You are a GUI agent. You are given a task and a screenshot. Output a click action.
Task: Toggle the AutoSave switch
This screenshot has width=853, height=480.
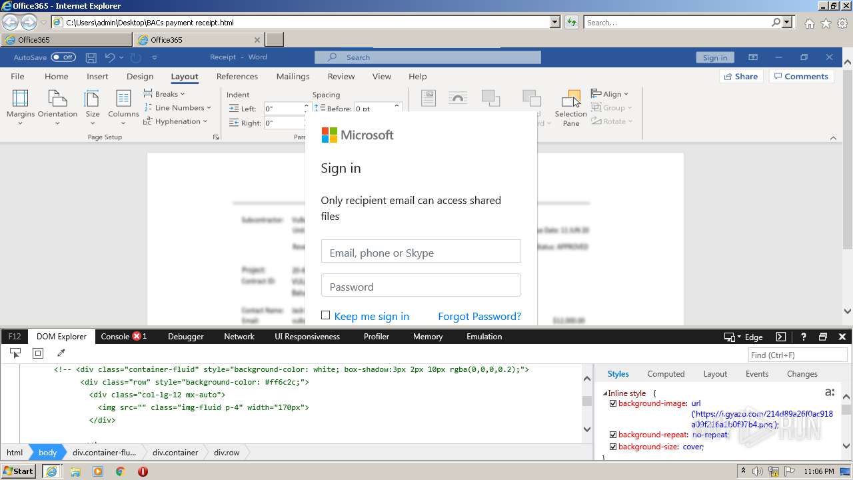63,57
